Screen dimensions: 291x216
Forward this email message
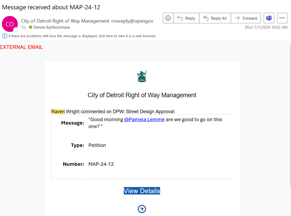pyautogui.click(x=246, y=18)
